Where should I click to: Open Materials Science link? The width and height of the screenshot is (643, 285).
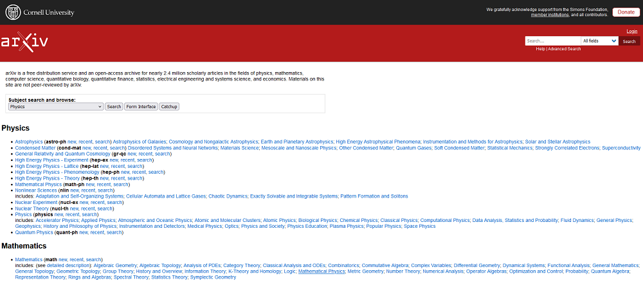239,147
